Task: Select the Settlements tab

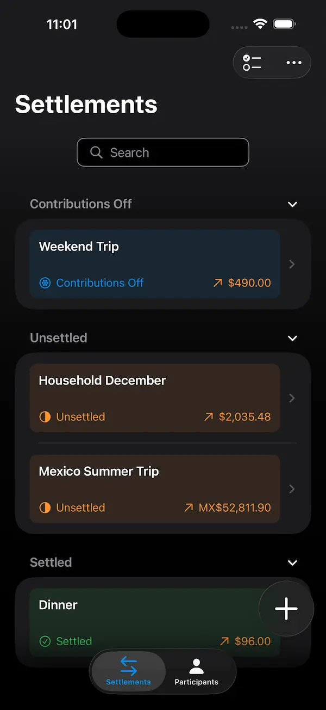Action: 129,671
